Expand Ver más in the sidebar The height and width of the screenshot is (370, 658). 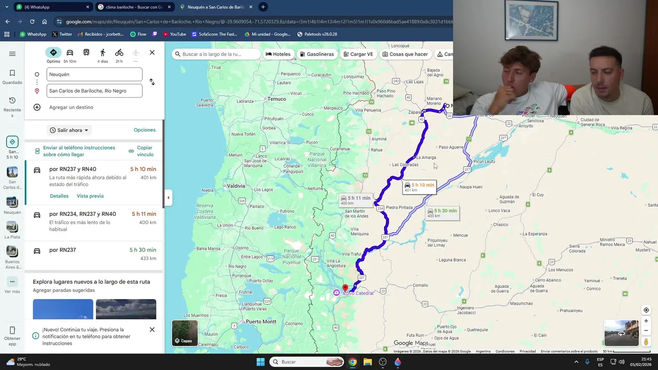[12, 285]
